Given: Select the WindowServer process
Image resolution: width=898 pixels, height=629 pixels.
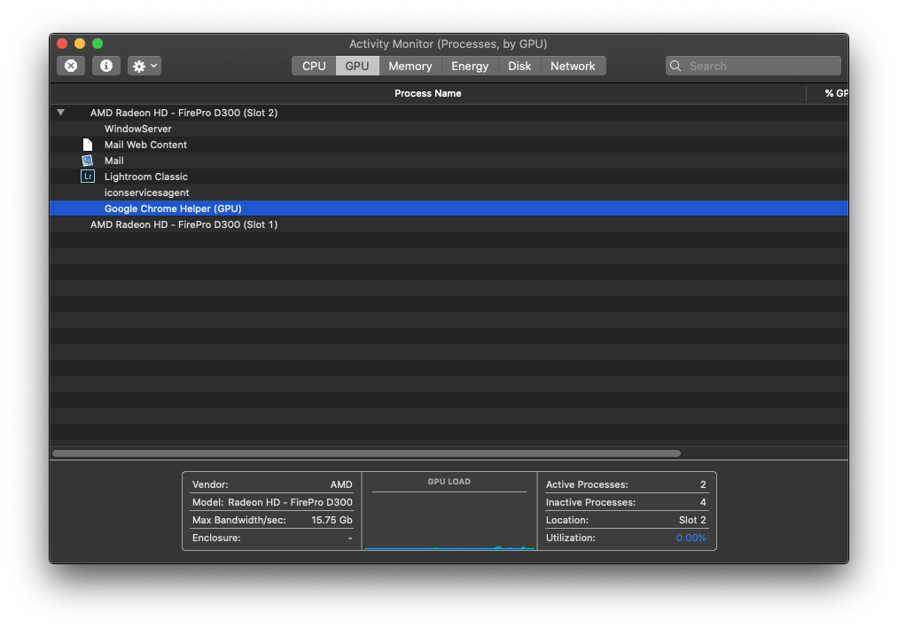Looking at the screenshot, I should click(449, 129).
